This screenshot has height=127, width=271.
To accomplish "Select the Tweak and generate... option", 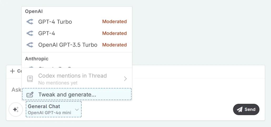I will coord(67,95).
